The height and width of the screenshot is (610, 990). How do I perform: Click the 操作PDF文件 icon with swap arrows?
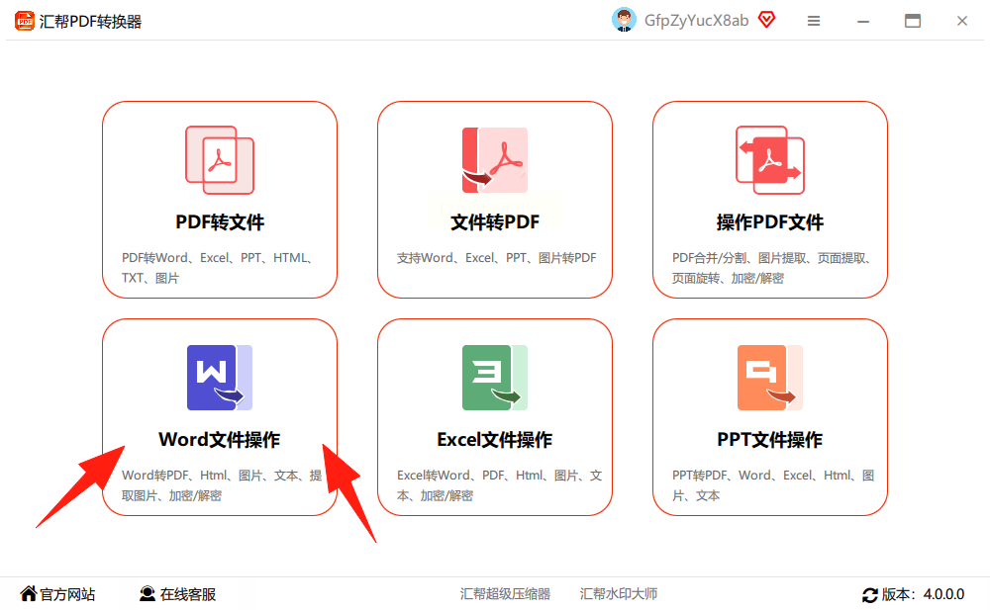click(x=770, y=160)
